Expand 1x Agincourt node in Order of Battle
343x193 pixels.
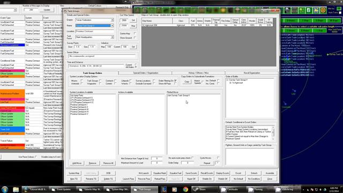click(x=230, y=83)
